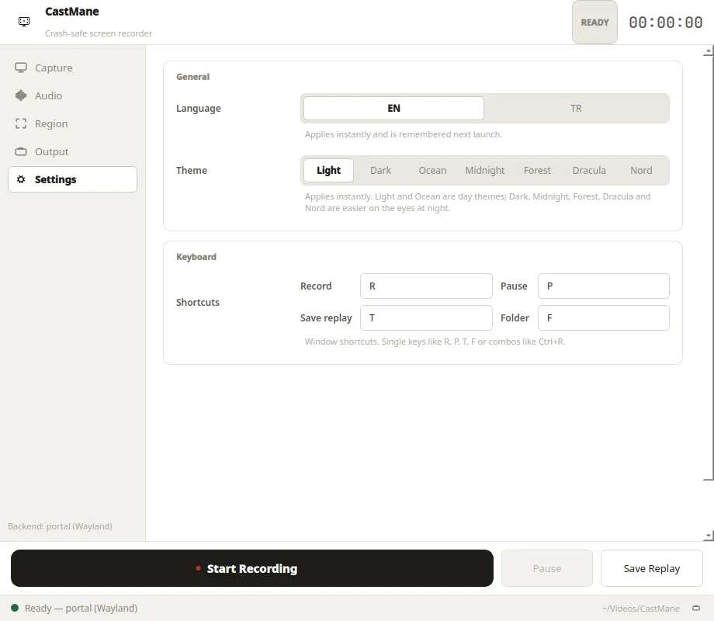Go to the Region tab label

coord(51,124)
